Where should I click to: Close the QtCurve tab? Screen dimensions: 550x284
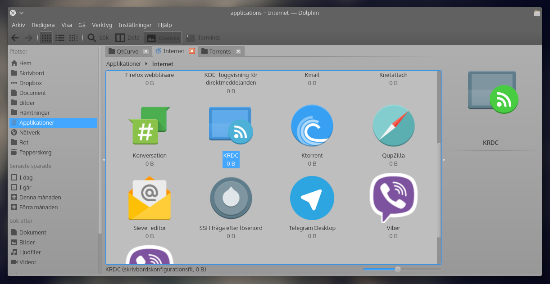(145, 51)
